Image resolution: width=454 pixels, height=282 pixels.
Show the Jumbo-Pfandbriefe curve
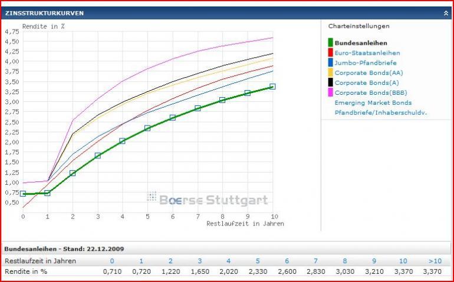pos(366,63)
